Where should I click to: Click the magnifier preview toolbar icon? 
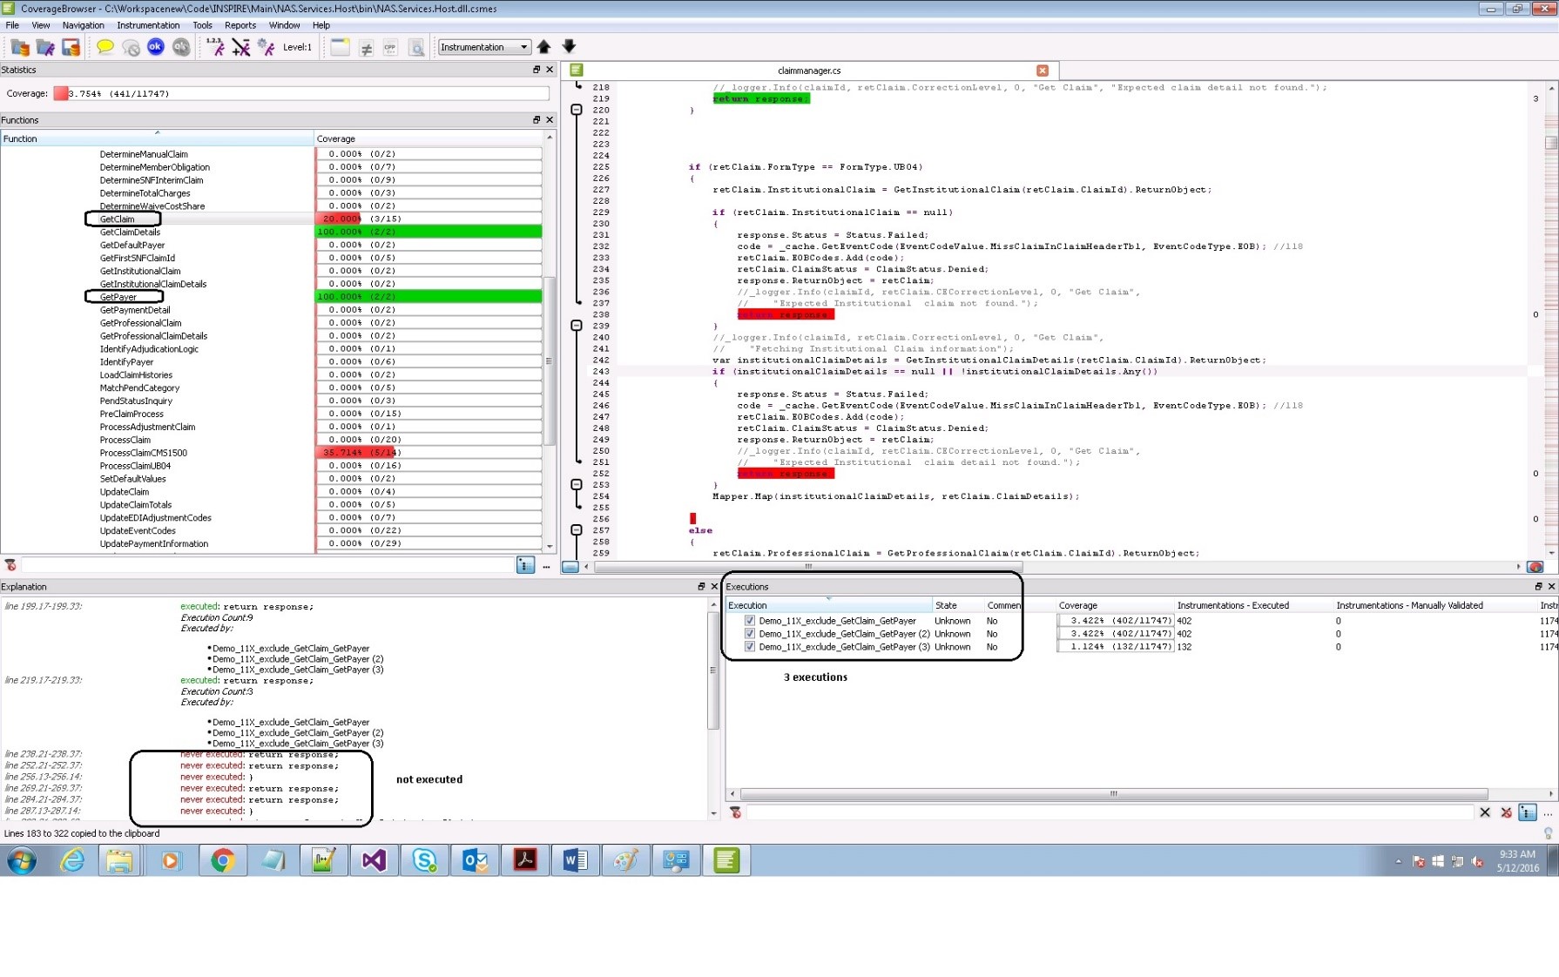(x=416, y=48)
